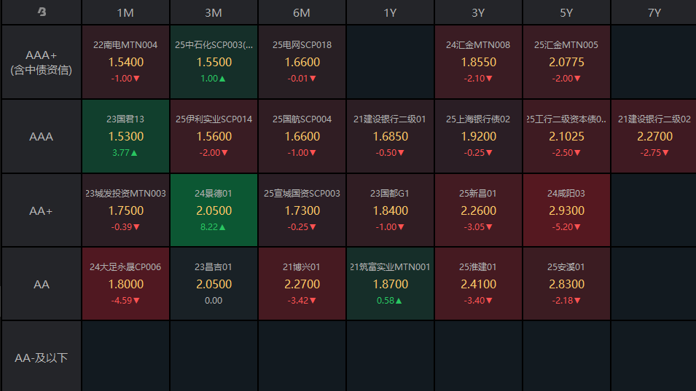Image resolution: width=696 pixels, height=391 pixels.
Task: Open the 24大足永晟CP006 bond
Action: (x=125, y=284)
